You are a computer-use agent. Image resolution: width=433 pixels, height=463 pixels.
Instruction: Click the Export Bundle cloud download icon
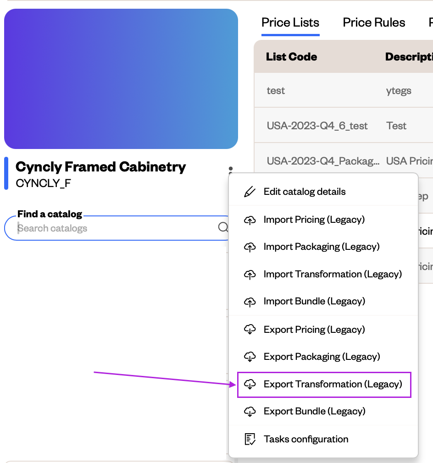pos(250,412)
